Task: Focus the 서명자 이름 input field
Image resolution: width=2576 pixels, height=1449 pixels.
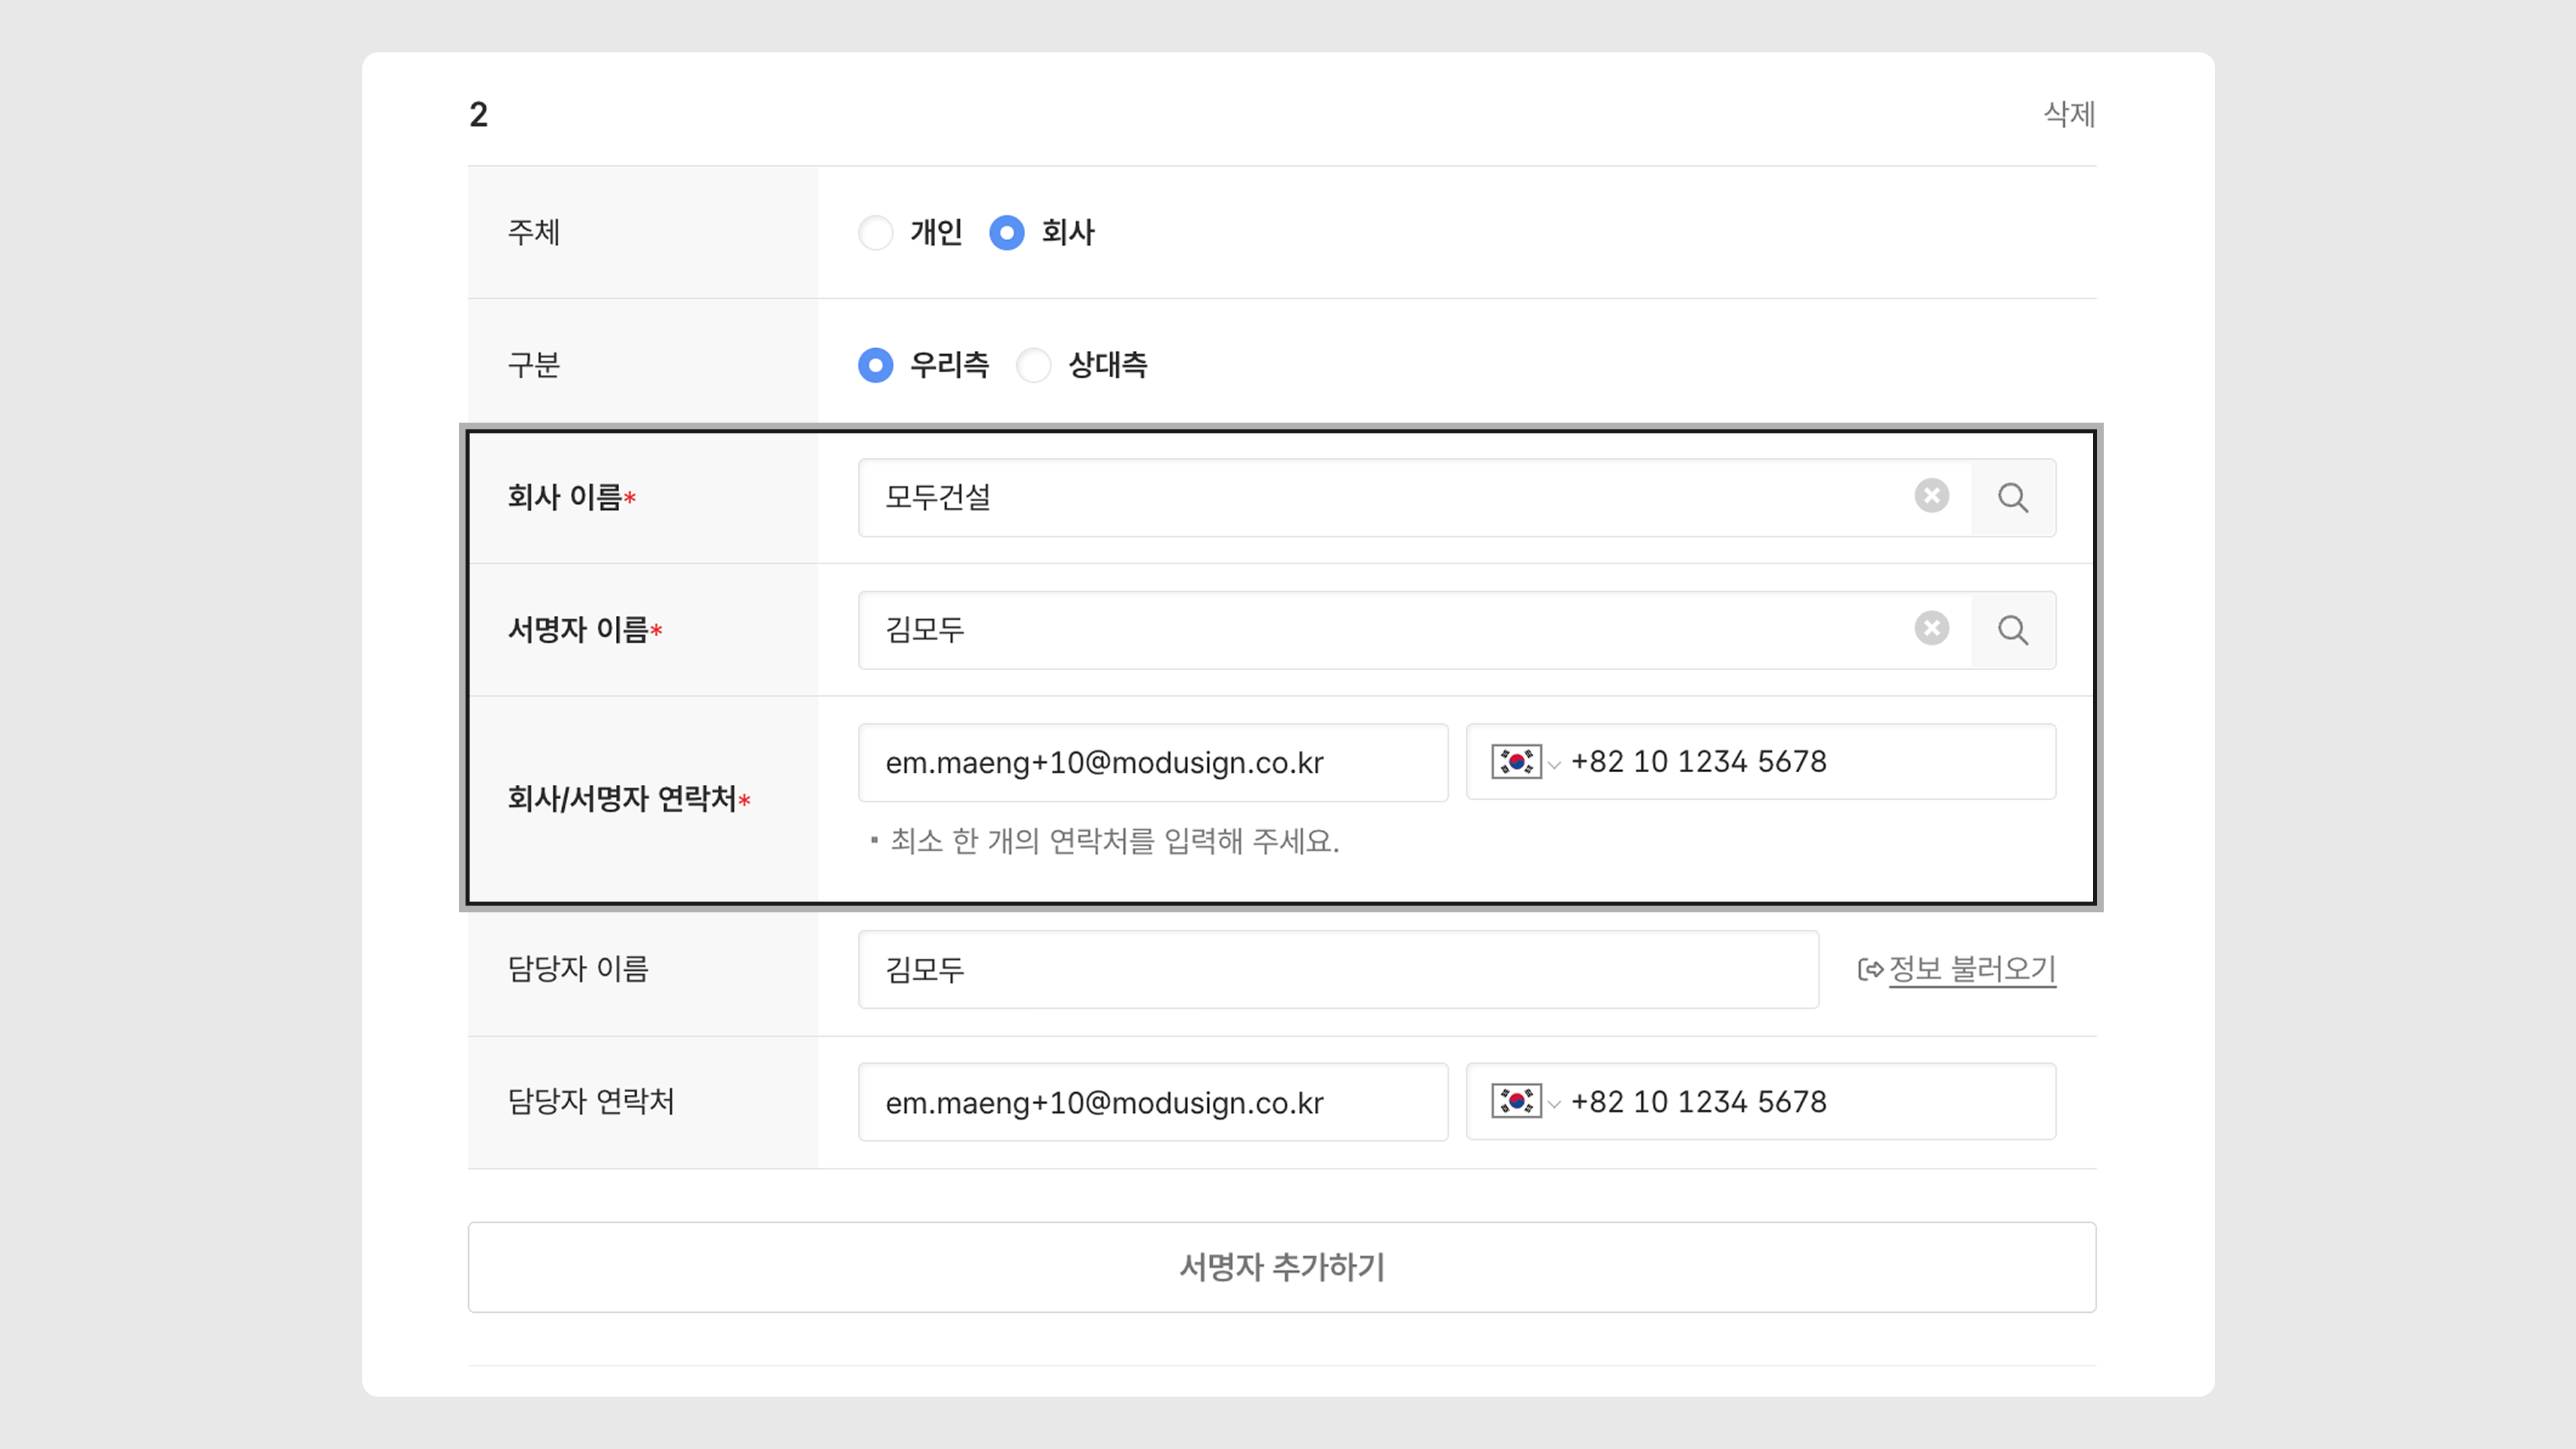Action: (x=1380, y=630)
